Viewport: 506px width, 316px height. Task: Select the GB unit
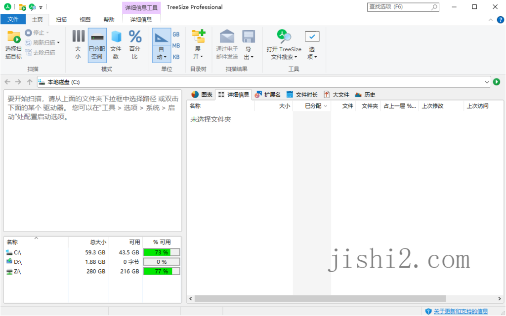tap(176, 35)
